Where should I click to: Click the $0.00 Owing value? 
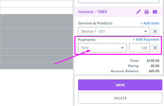[x=155, y=66]
